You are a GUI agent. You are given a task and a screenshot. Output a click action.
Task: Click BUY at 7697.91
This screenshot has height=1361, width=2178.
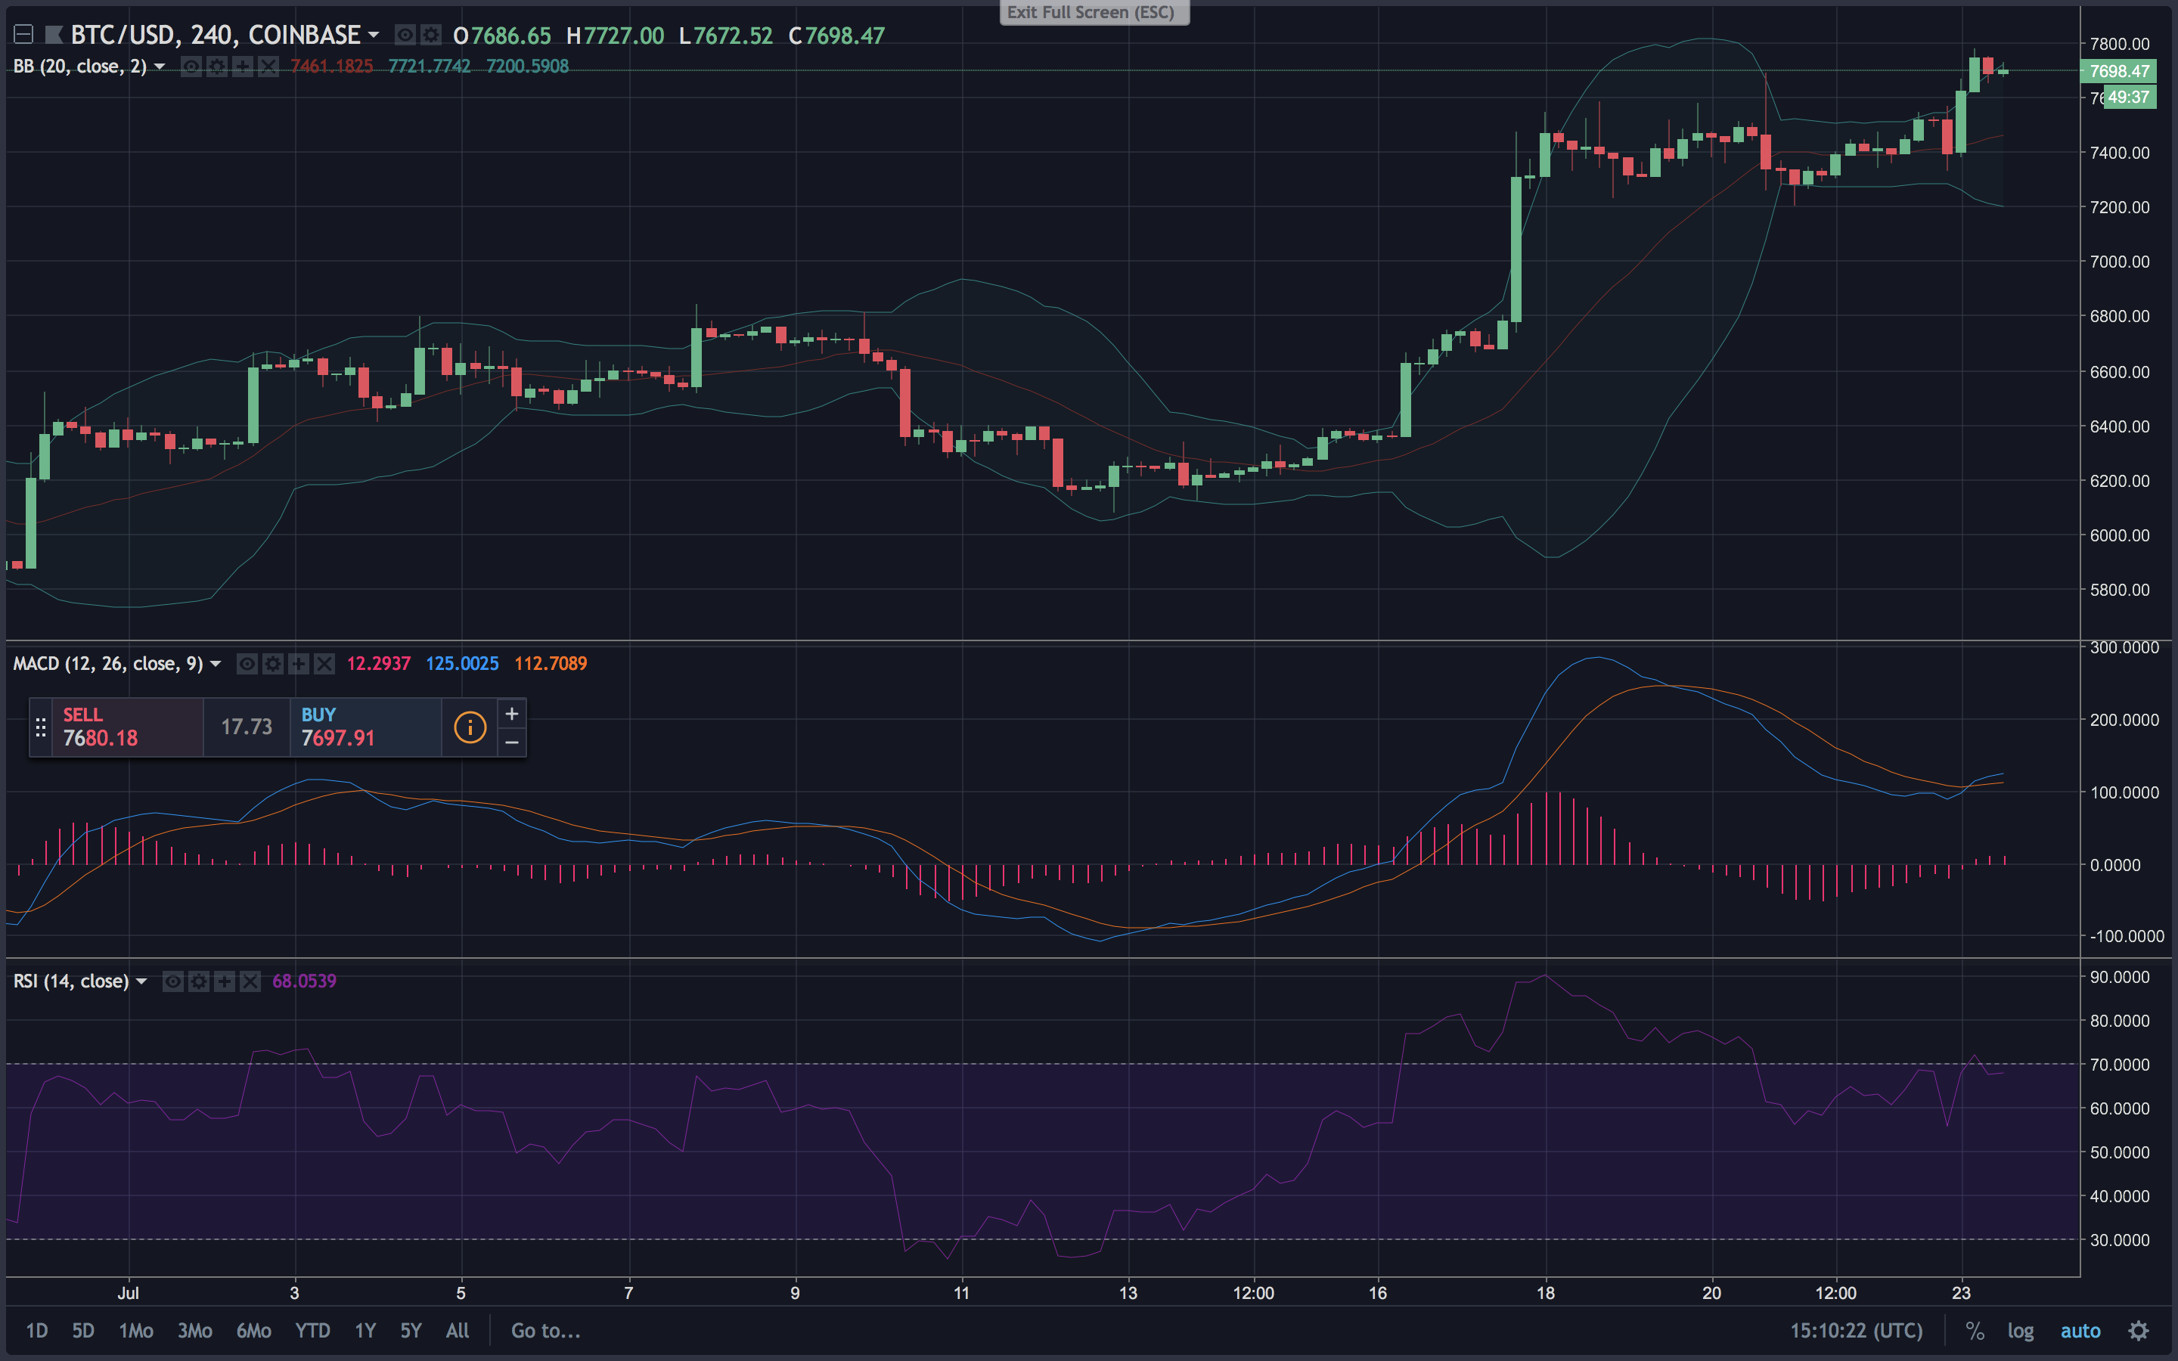tap(365, 727)
